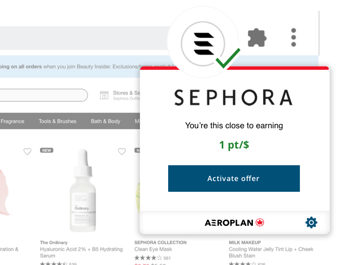Open Cooling Water Jelly Tint product link
This screenshot has height=265, width=340.
click(271, 252)
